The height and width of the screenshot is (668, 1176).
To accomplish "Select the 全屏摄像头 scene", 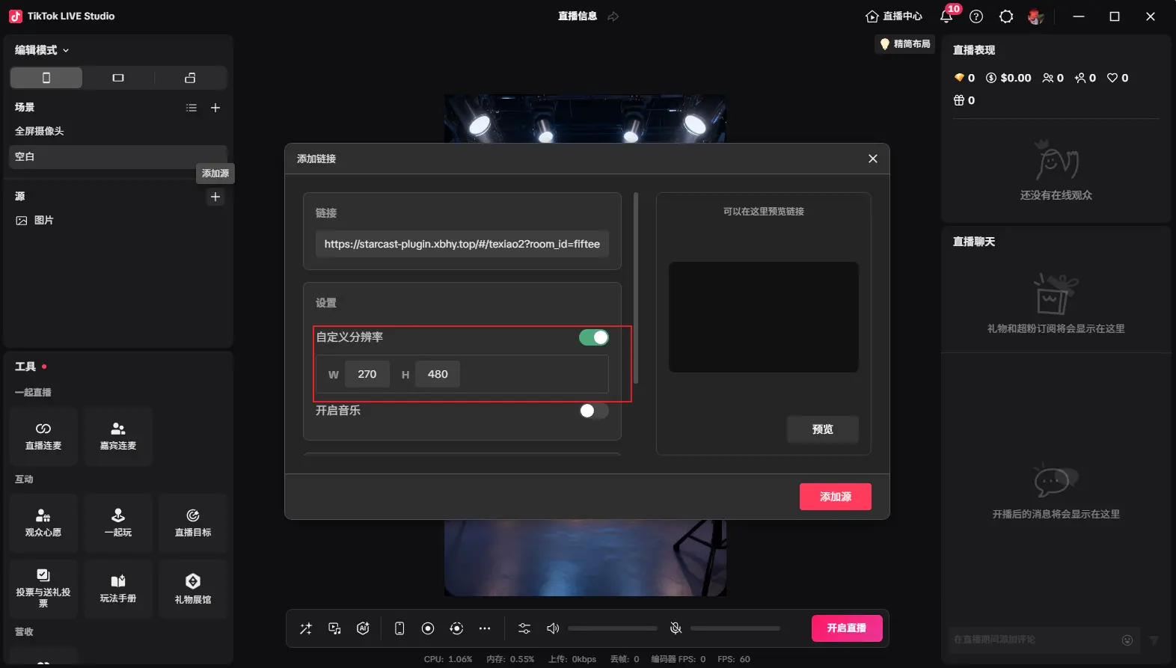I will pos(40,131).
